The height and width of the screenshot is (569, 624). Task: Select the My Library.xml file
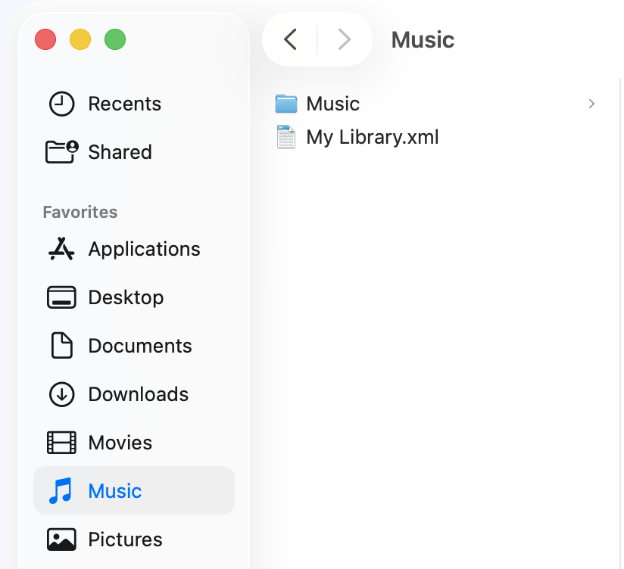(x=372, y=137)
